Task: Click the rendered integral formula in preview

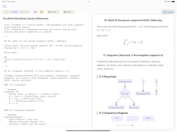Action: coord(133,42)
